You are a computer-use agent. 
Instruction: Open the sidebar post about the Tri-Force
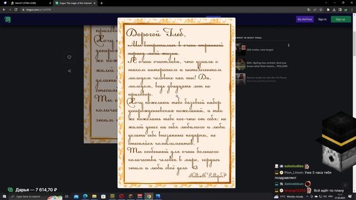coord(266,79)
